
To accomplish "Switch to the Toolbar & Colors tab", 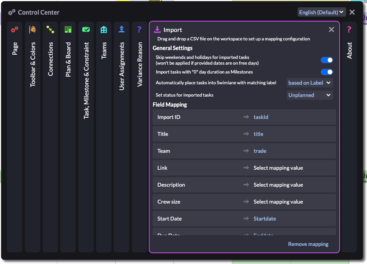I will [x=33, y=137].
